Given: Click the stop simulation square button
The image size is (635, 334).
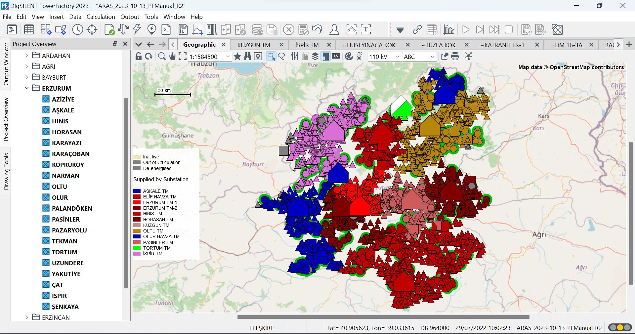Looking at the screenshot, I should click(509, 30).
